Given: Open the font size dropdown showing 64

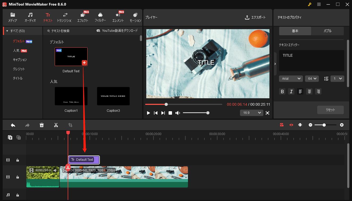Looking at the screenshot, I should click(312, 78).
